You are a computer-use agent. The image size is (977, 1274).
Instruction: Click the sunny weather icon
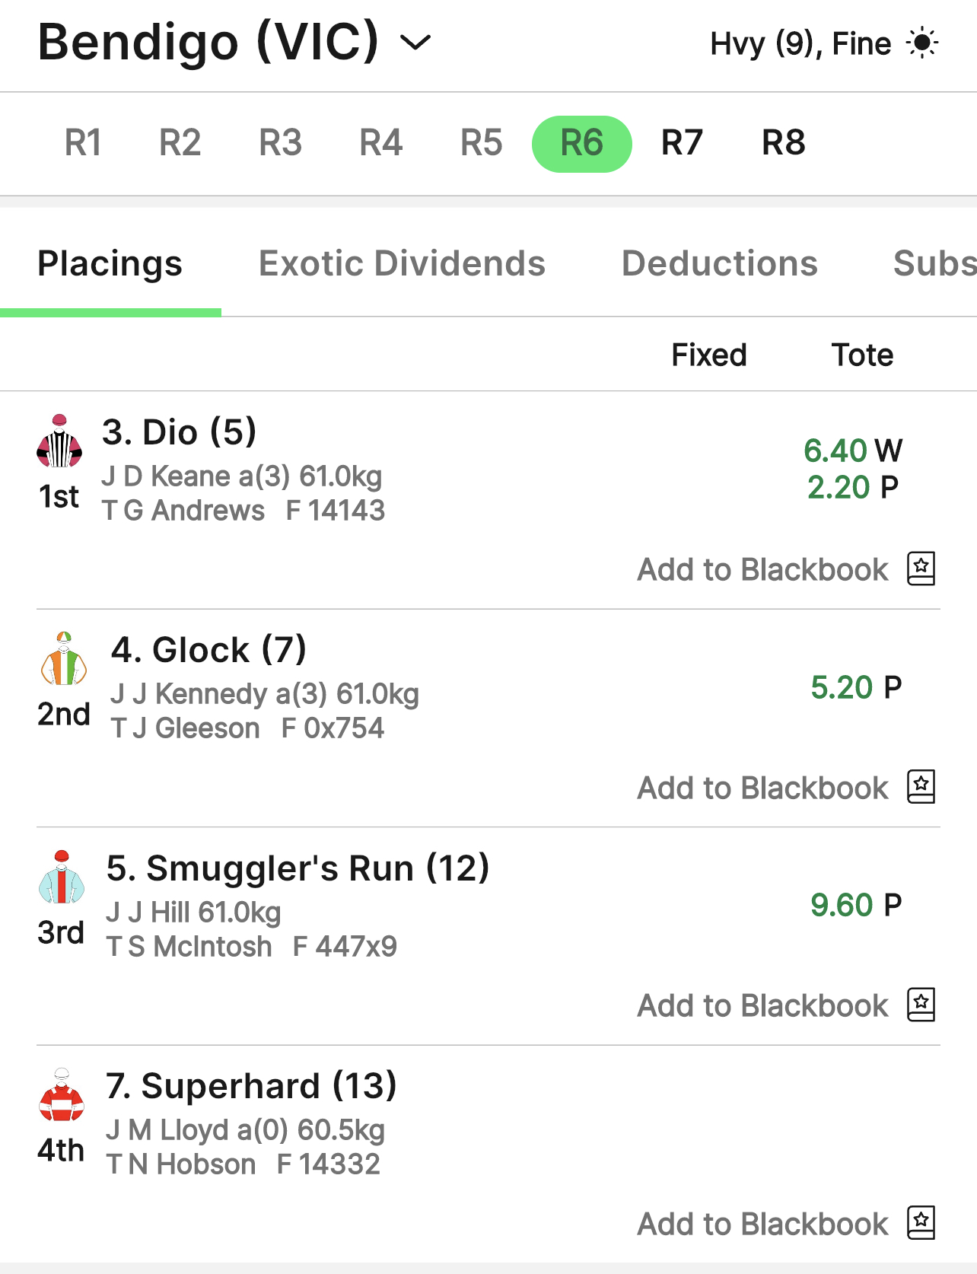click(922, 43)
